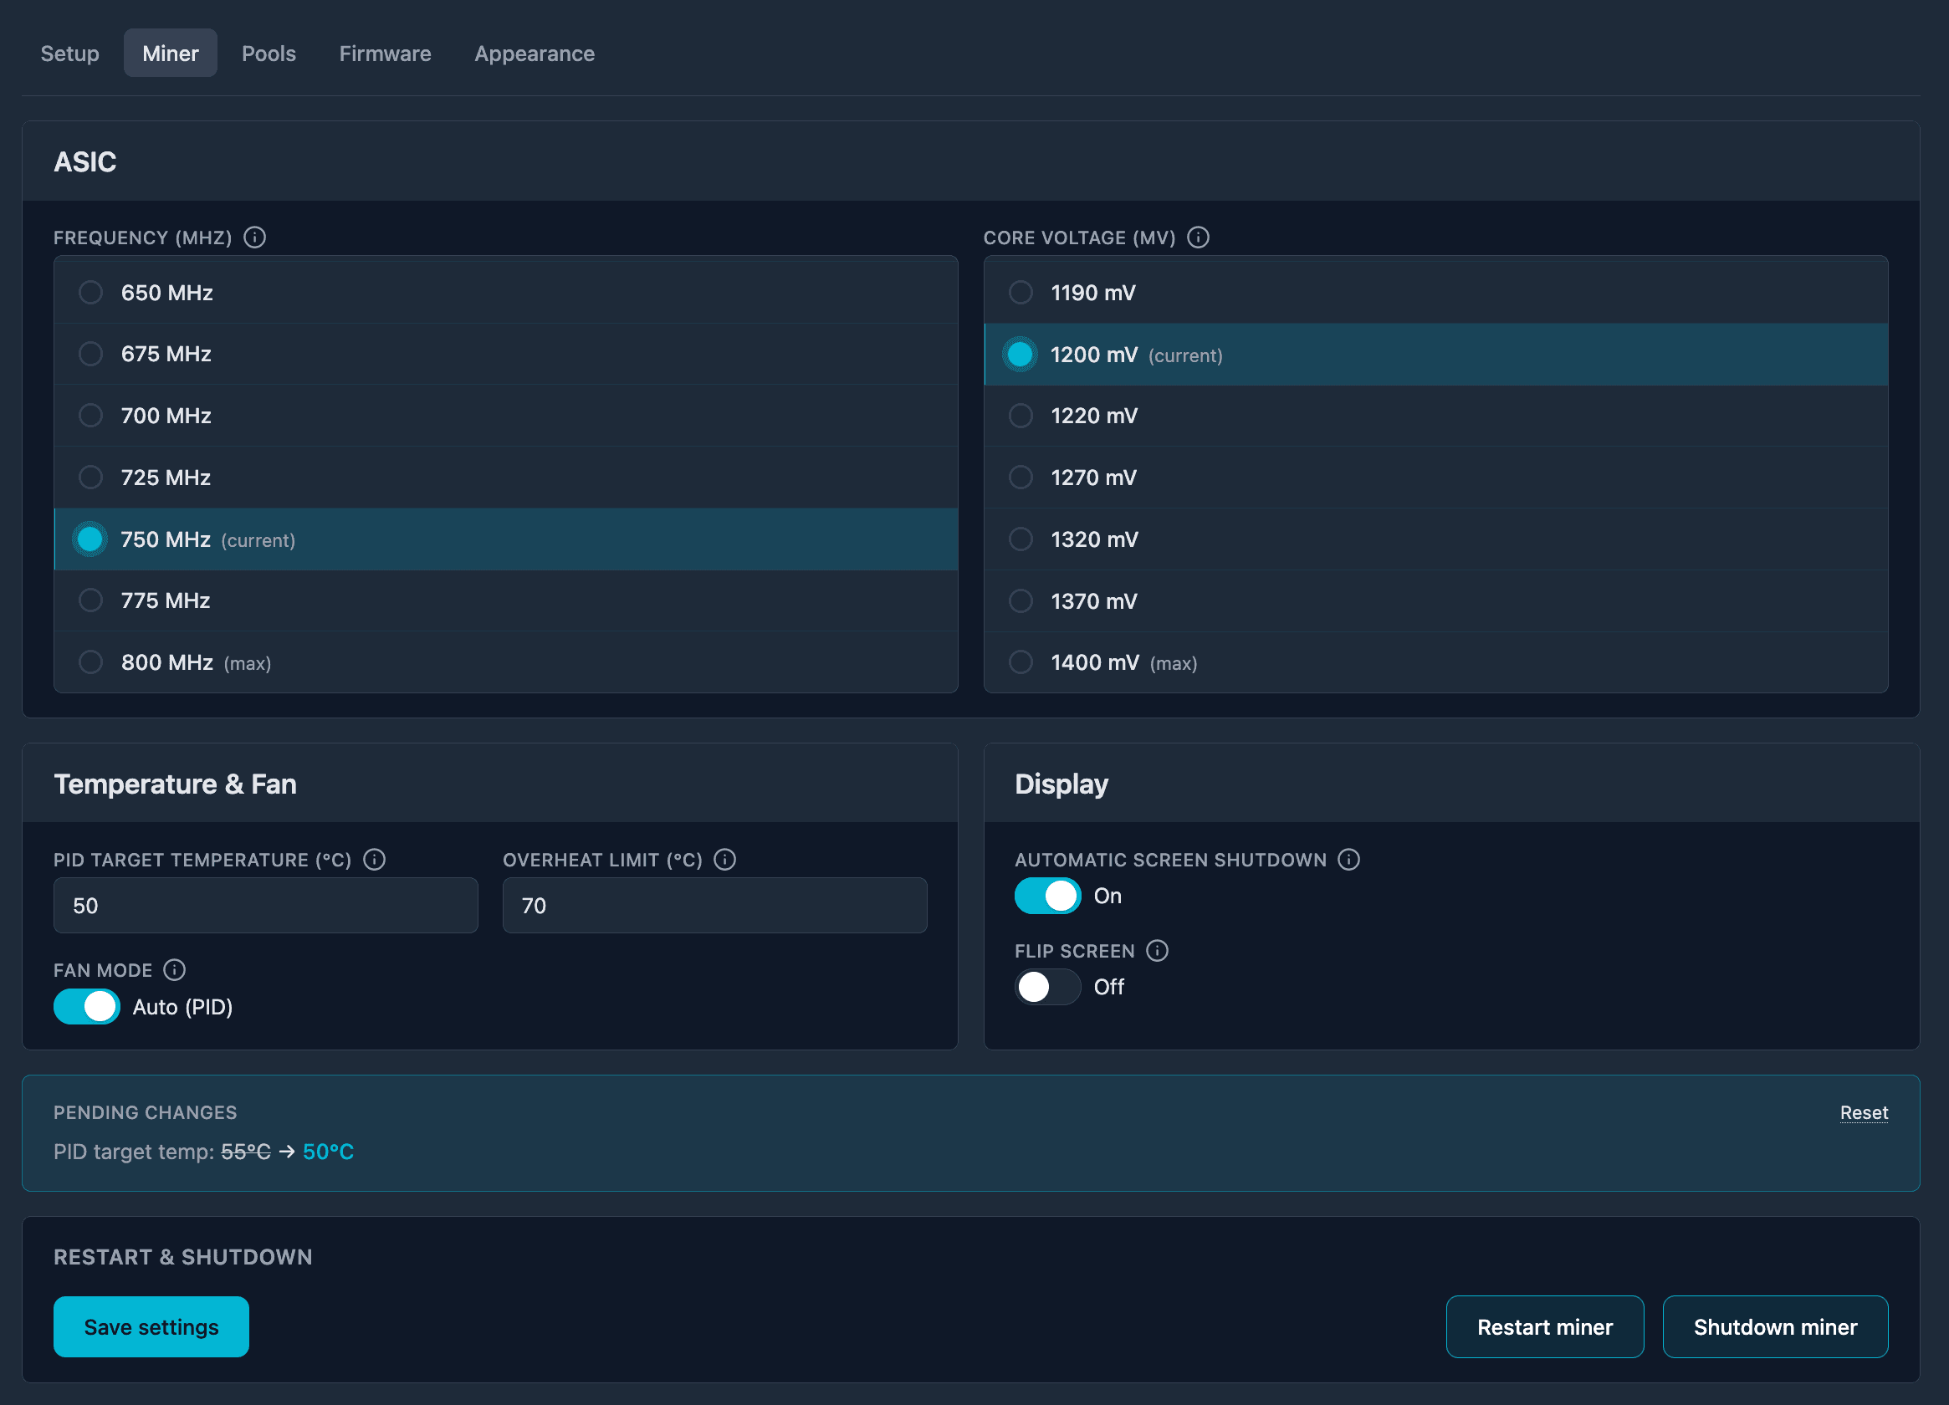Open the Overheat Limit info tooltip
This screenshot has height=1405, width=1949.
pyautogui.click(x=724, y=860)
